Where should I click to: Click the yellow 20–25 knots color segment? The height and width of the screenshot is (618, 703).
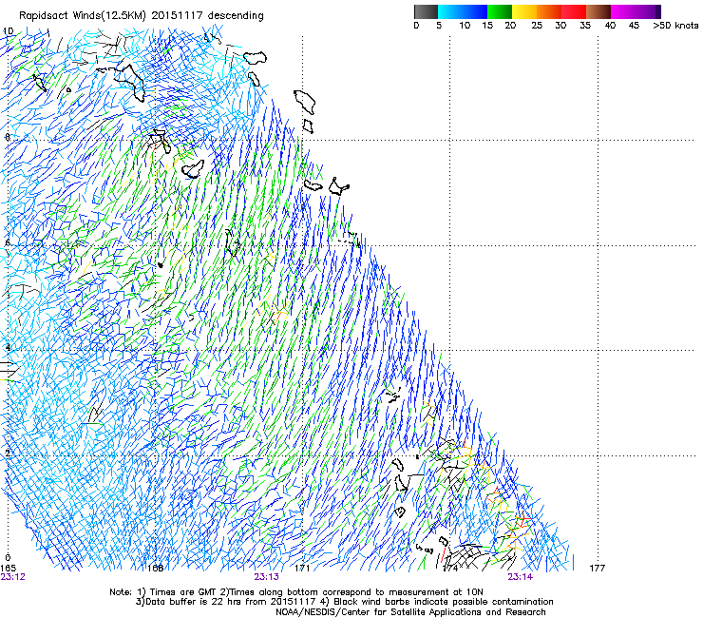point(524,11)
